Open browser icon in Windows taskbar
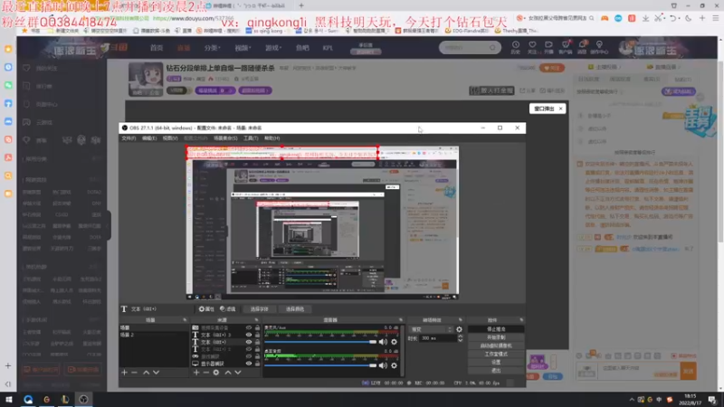 [x=28, y=400]
